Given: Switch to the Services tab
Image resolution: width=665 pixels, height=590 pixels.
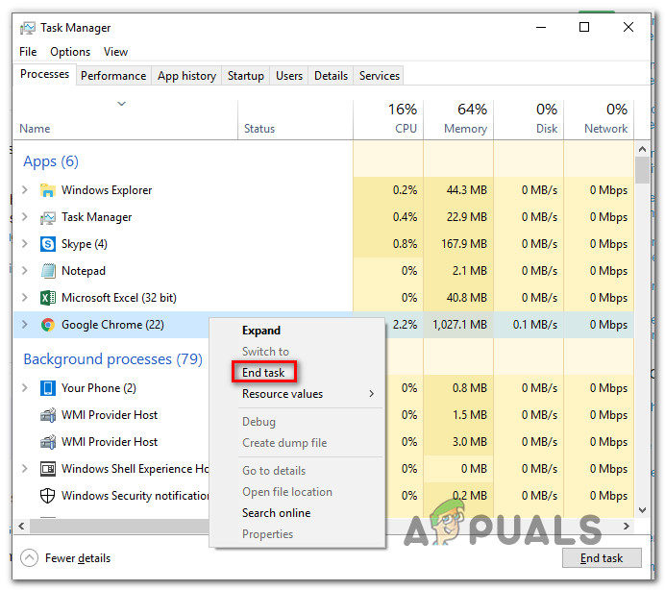Looking at the screenshot, I should 380,76.
